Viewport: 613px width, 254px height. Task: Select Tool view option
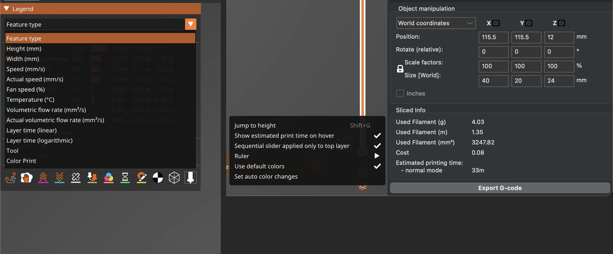click(x=100, y=151)
